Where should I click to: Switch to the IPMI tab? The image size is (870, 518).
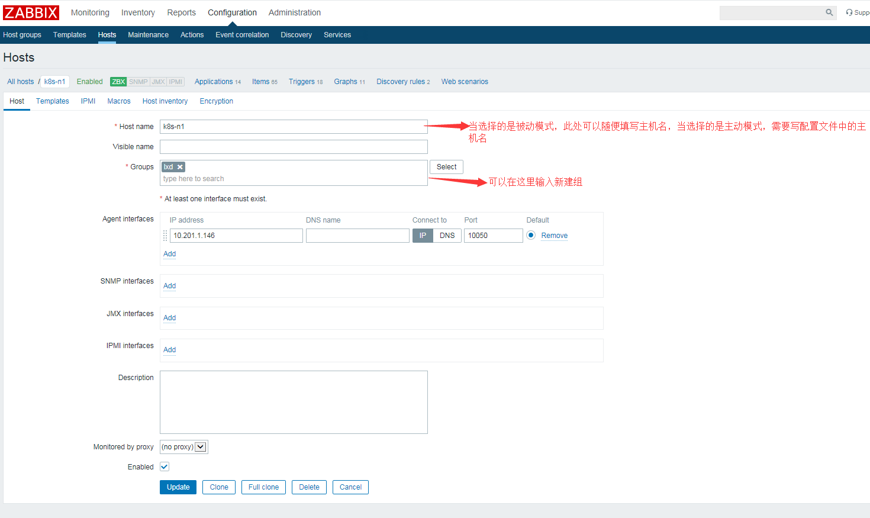[x=88, y=101]
